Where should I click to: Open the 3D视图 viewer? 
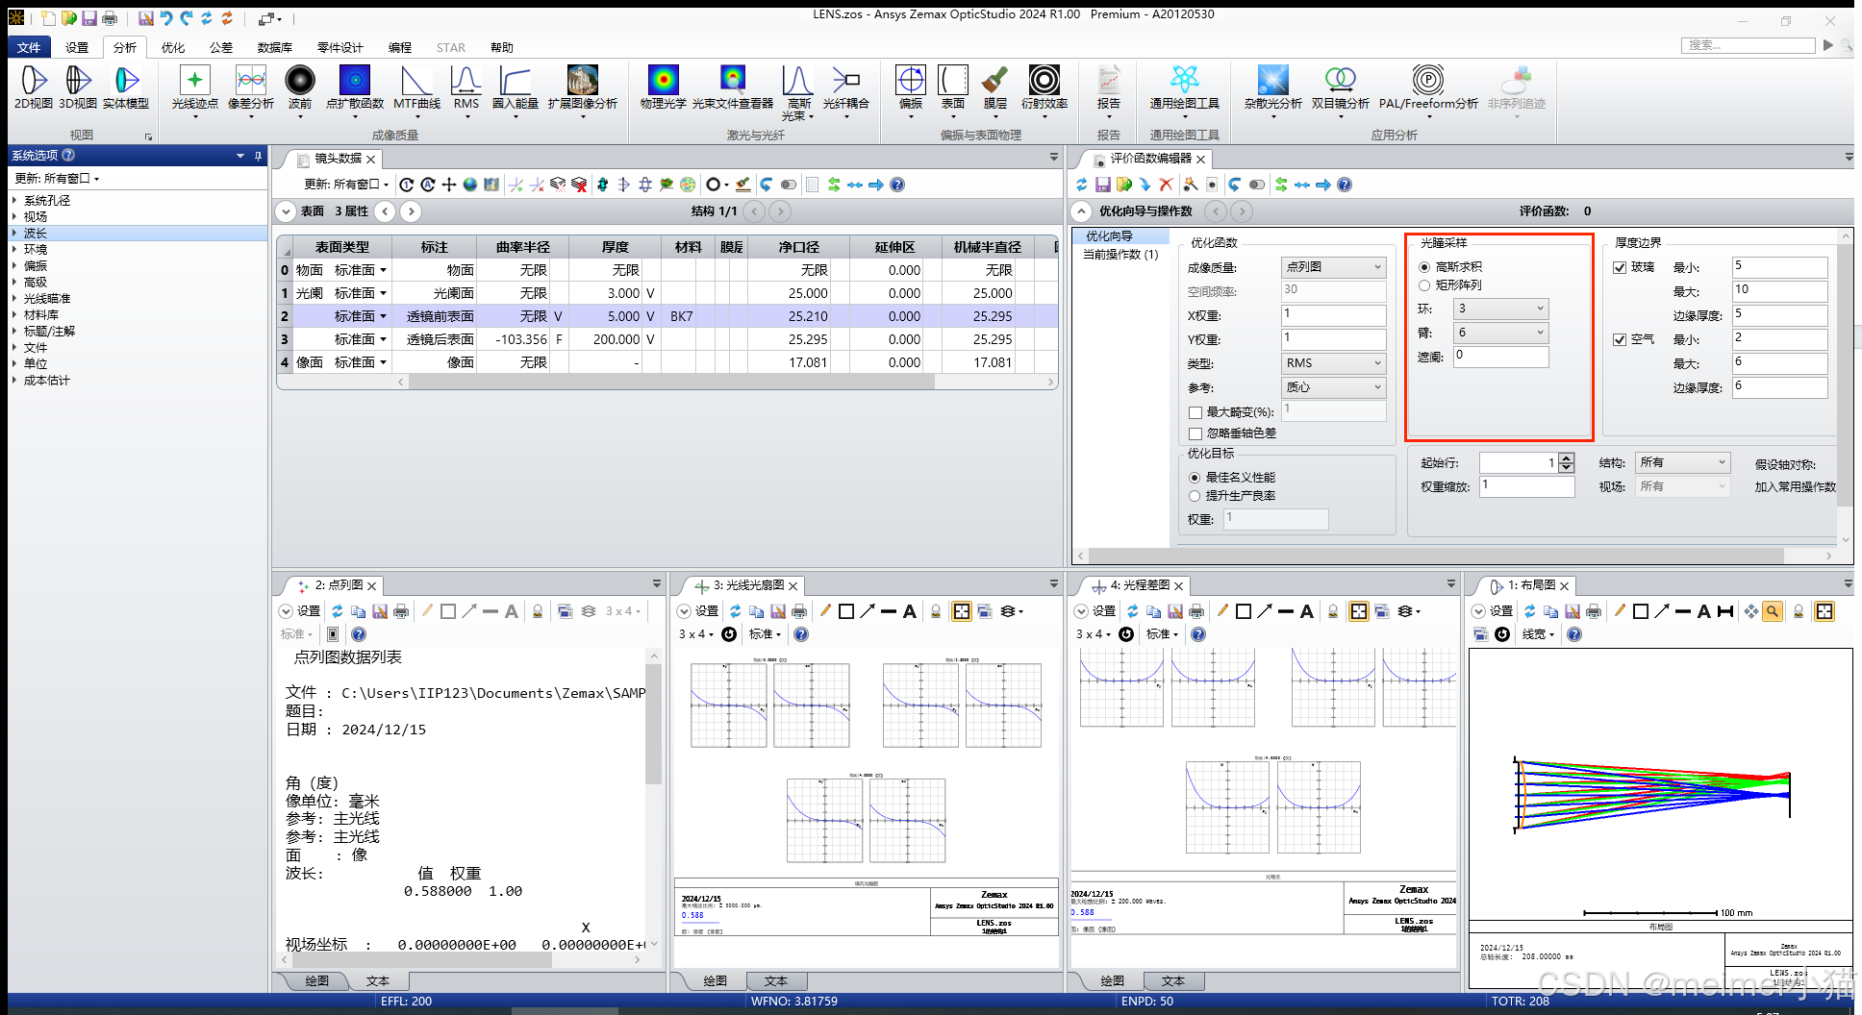tap(78, 87)
